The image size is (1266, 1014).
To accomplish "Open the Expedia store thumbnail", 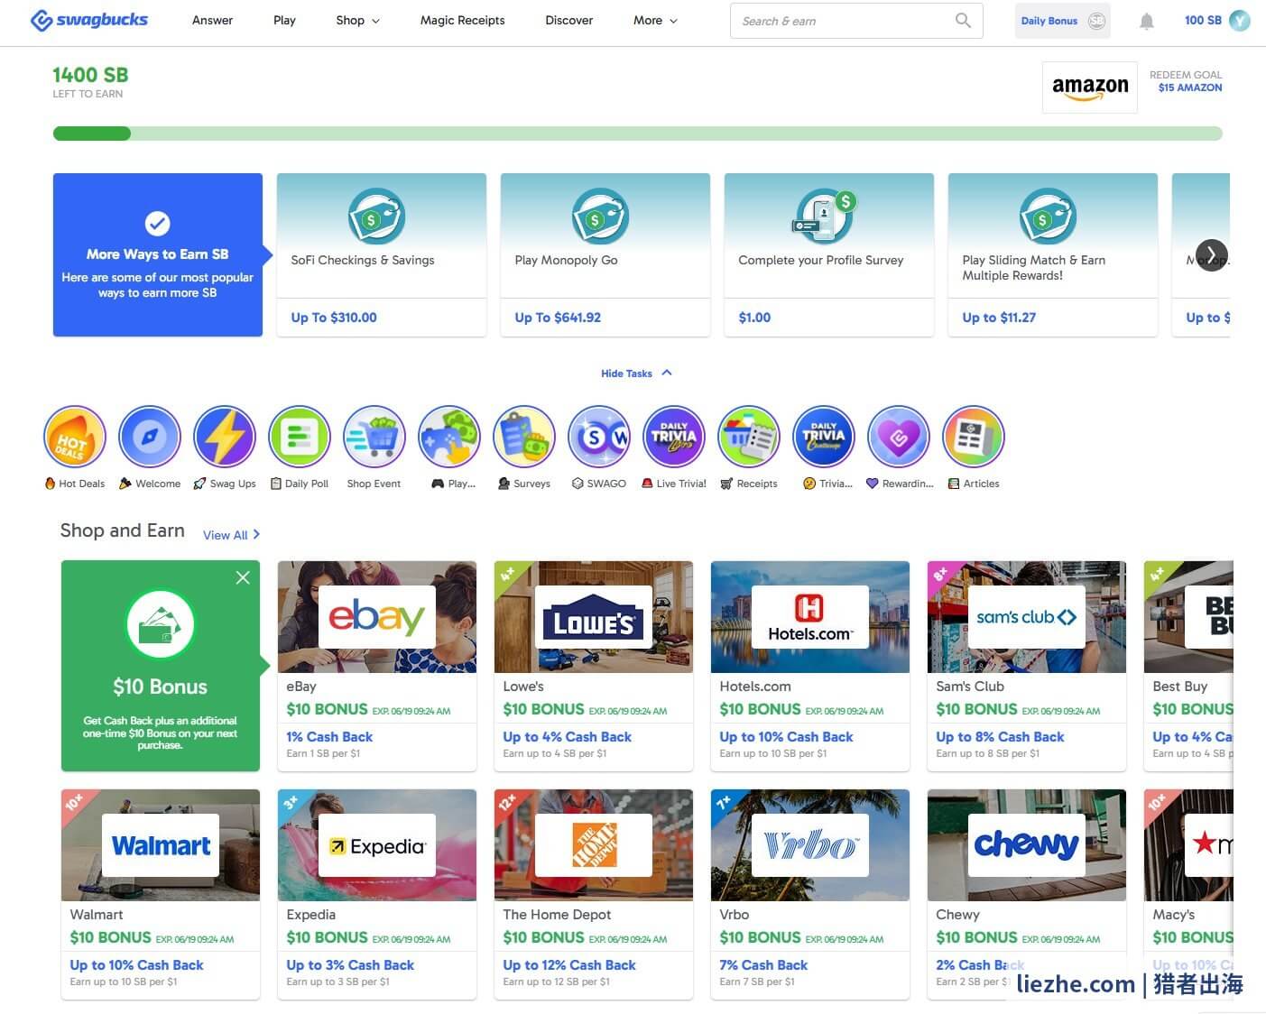I will (x=377, y=845).
